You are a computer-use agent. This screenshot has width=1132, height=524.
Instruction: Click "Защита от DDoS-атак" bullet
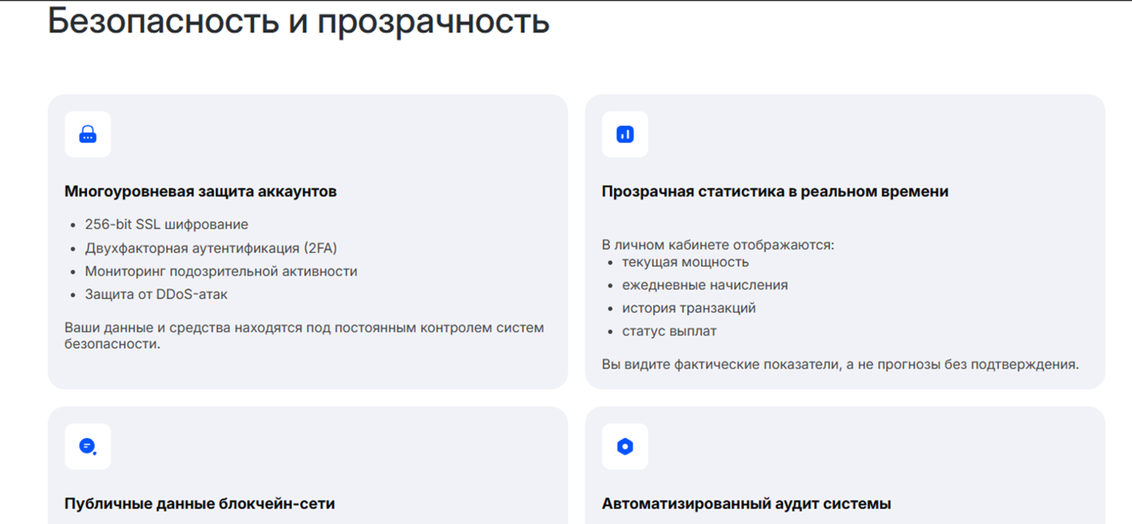coord(156,294)
